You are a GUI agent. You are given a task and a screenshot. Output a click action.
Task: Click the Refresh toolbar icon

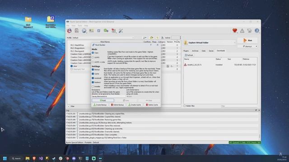click(98, 31)
